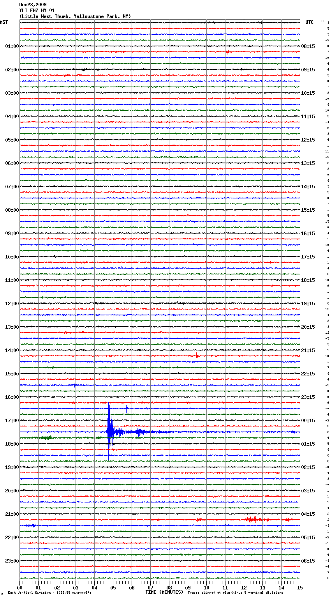The width and height of the screenshot is (331, 598).
Task: Select the 01:00 MST time label
Action: pyautogui.click(x=12, y=46)
